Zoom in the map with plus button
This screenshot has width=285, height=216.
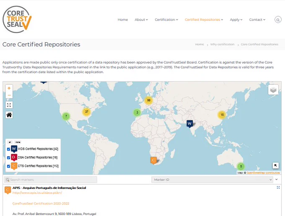pos(9,88)
